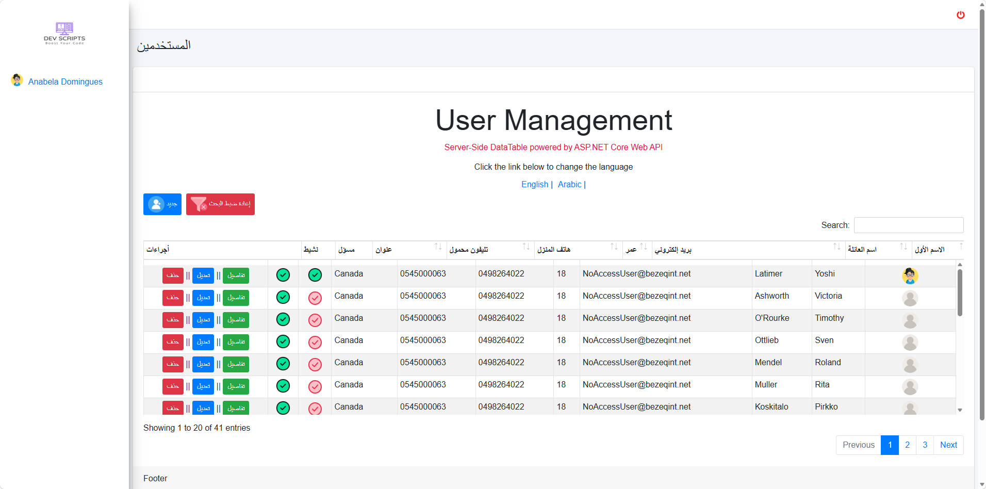986x489 pixels.
Task: Toggle pink check icon in Victoria Ashworth row
Action: click(315, 298)
